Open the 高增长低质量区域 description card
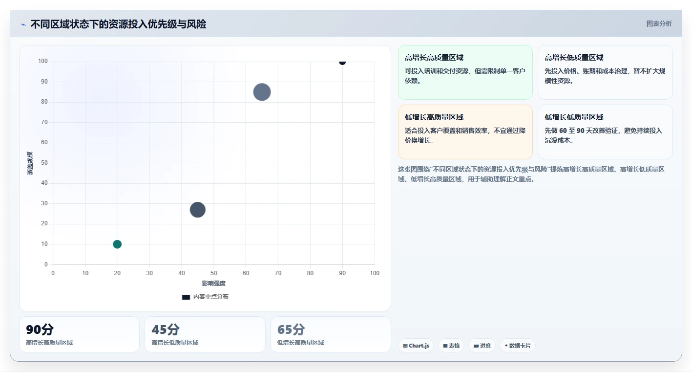This screenshot has height=372, width=692. click(x=605, y=72)
